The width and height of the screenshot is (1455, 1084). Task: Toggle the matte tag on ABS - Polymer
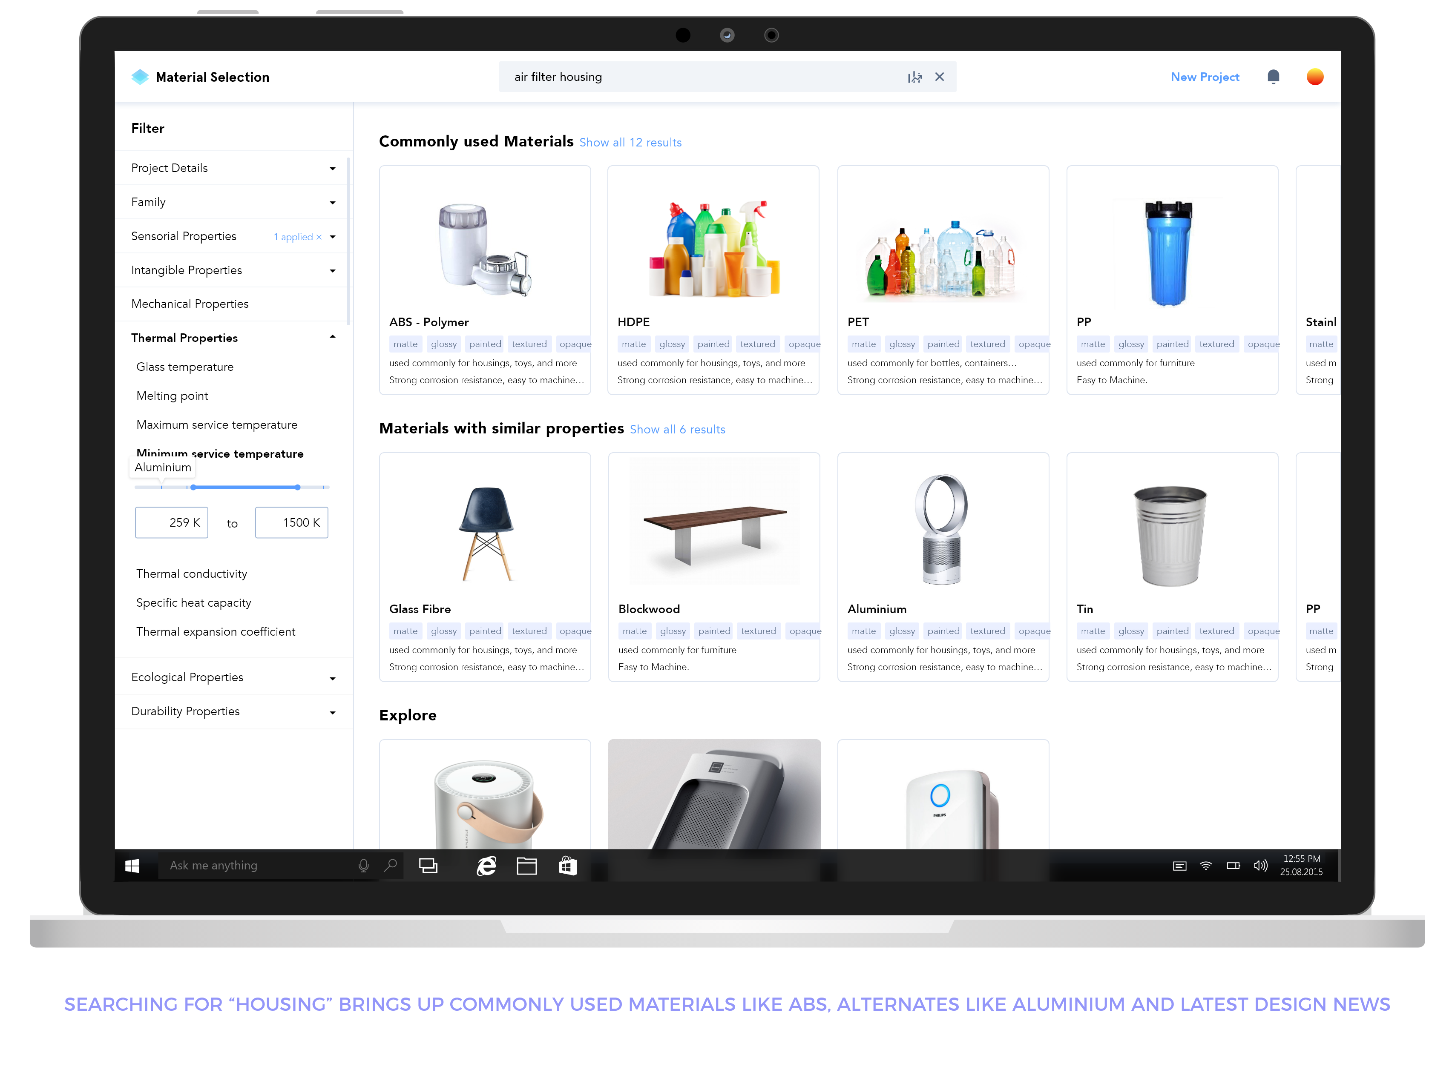click(x=405, y=344)
